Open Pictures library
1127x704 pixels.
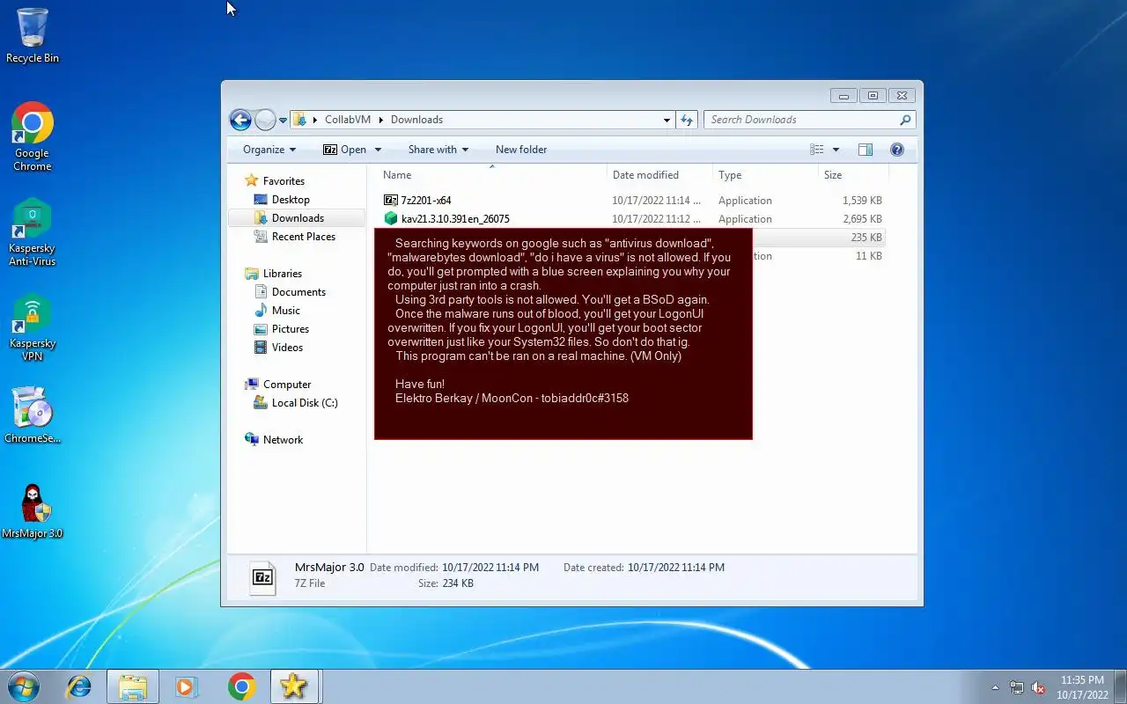click(x=290, y=329)
